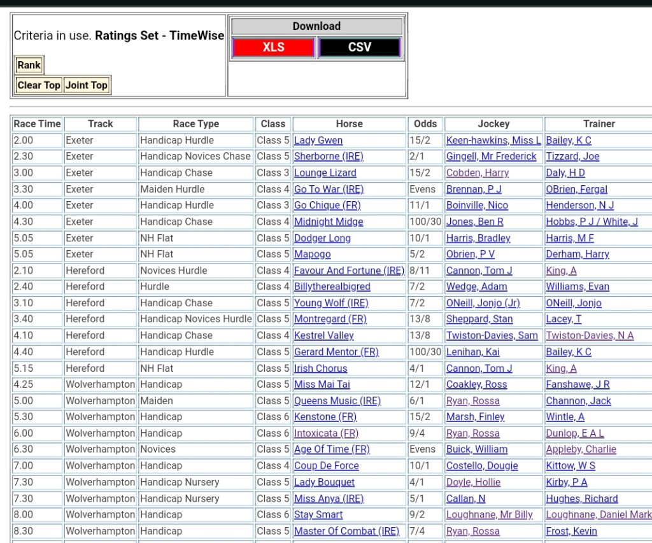Open Favour And Fortune (IRE) link
Screen dimensions: 652x543
click(349, 271)
